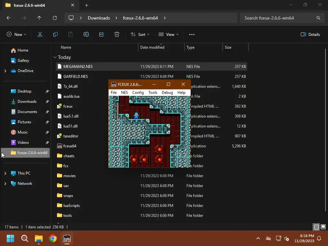
Task: Open the Config menu in FCEUX
Action: pos(138,93)
